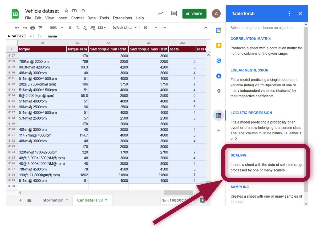This screenshot has width=320, height=230.
Task: Close the TableTorch side panel
Action: 300,14
